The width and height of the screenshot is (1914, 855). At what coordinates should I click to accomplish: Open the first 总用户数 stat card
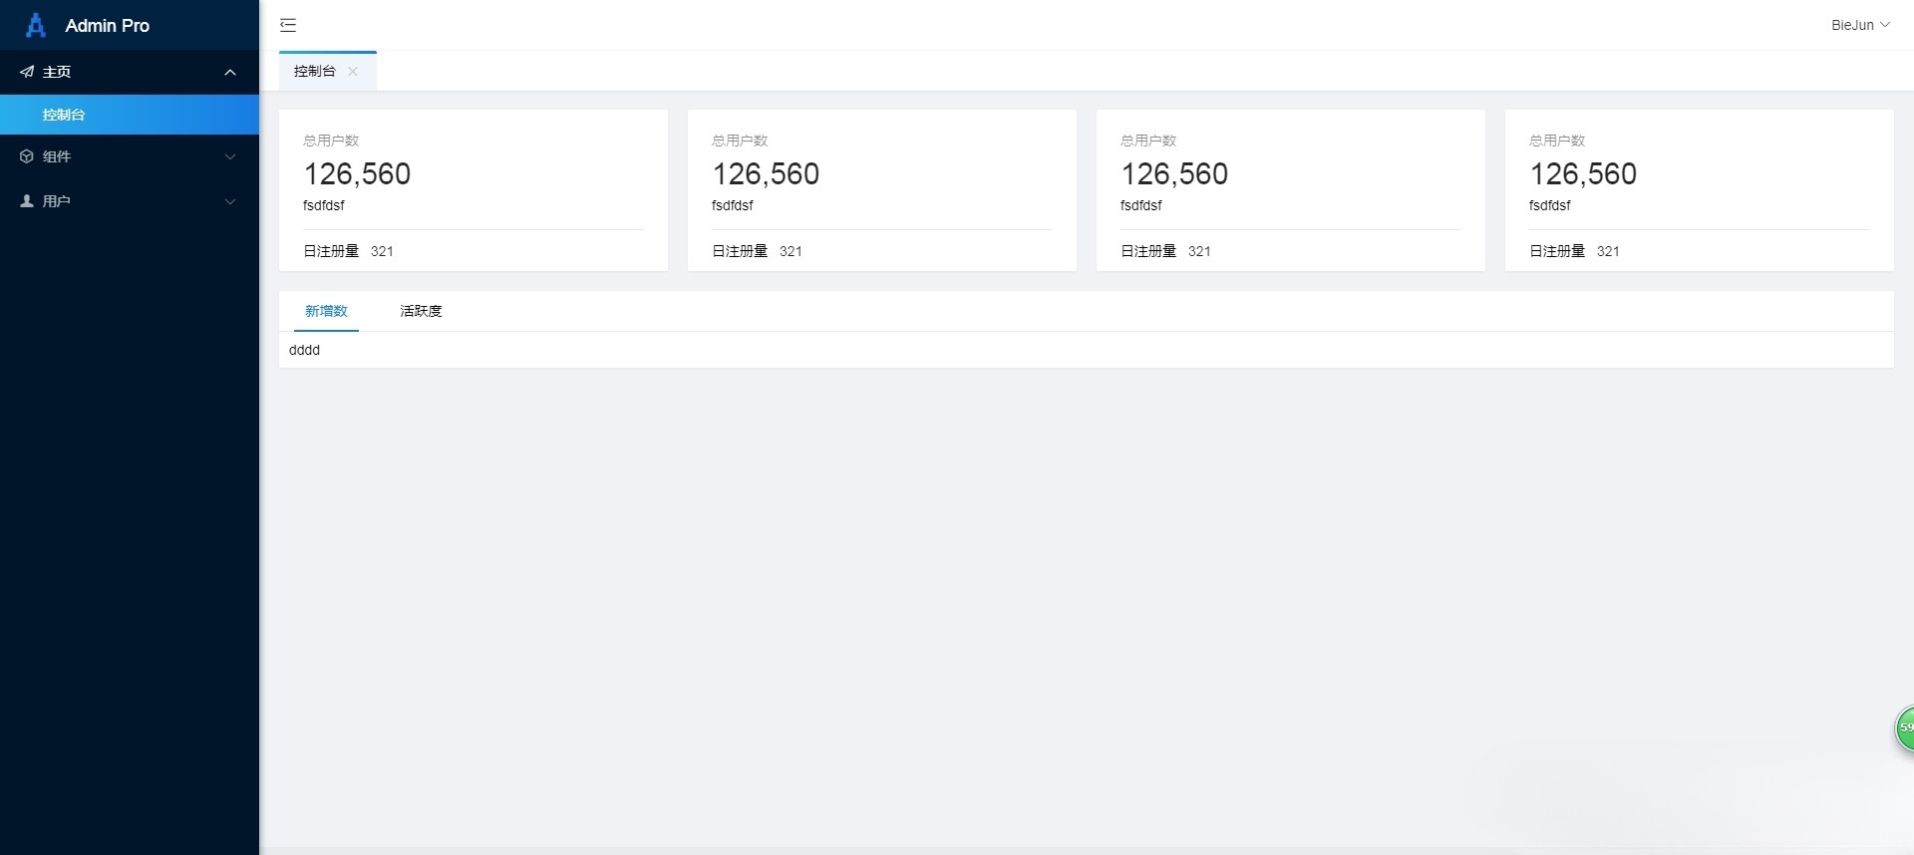coord(473,189)
